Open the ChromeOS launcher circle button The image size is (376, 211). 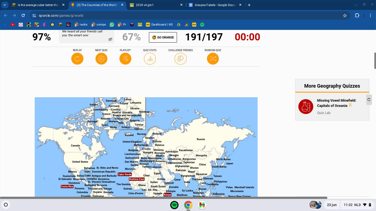coord(6,205)
